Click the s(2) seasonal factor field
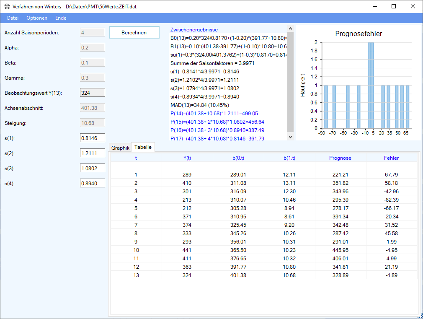 (x=92, y=153)
